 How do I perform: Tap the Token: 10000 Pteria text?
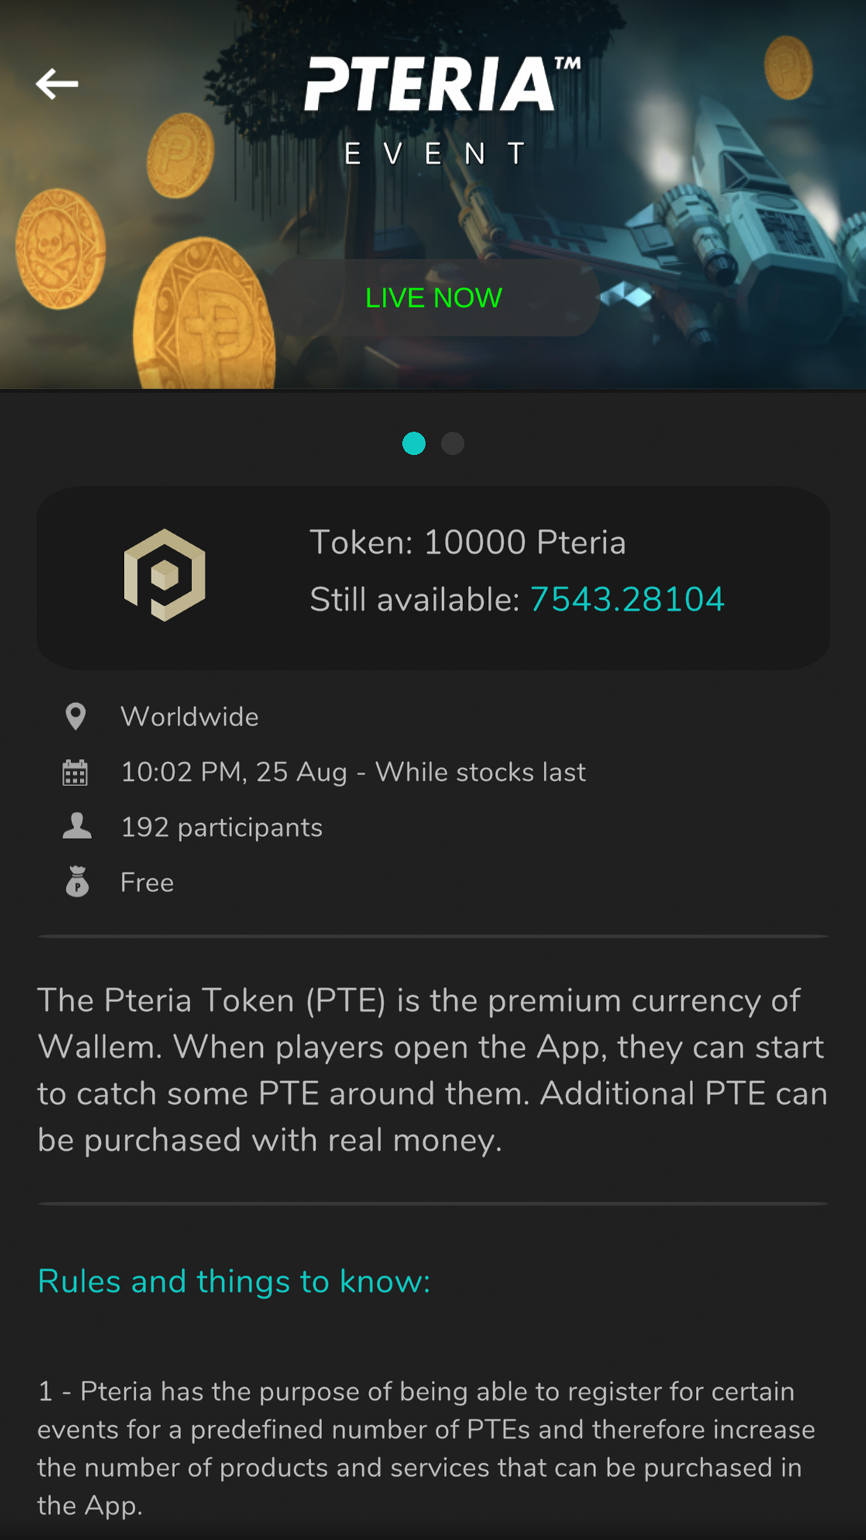coord(468,542)
